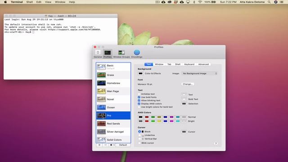The height and width of the screenshot is (162, 288).
Task: Select the Silver Aerogel profile
Action: coord(113,132)
